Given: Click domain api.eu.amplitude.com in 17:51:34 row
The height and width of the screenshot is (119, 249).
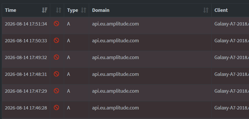Looking at the screenshot, I should pyautogui.click(x=116, y=24).
